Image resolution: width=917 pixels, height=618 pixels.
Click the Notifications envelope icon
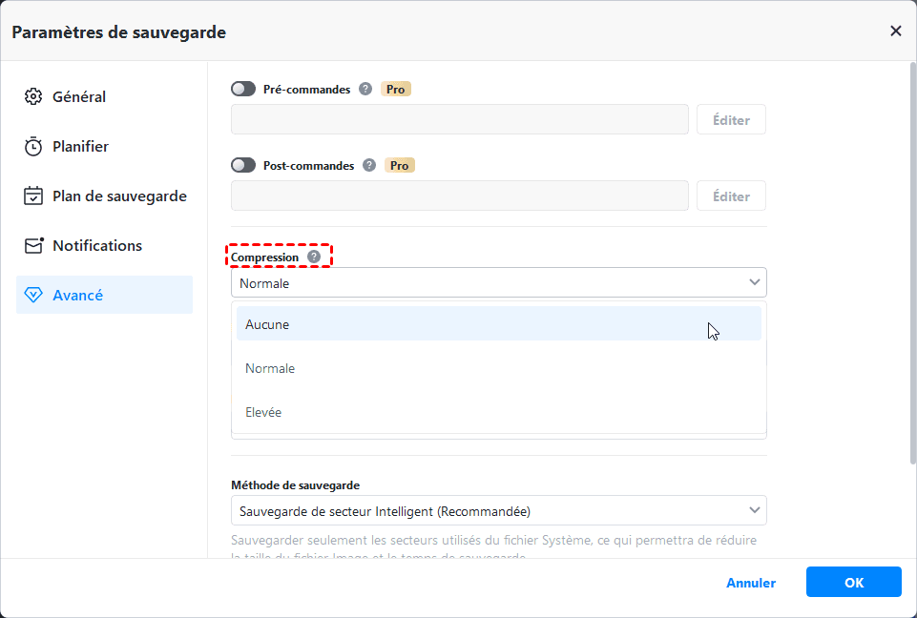[34, 245]
